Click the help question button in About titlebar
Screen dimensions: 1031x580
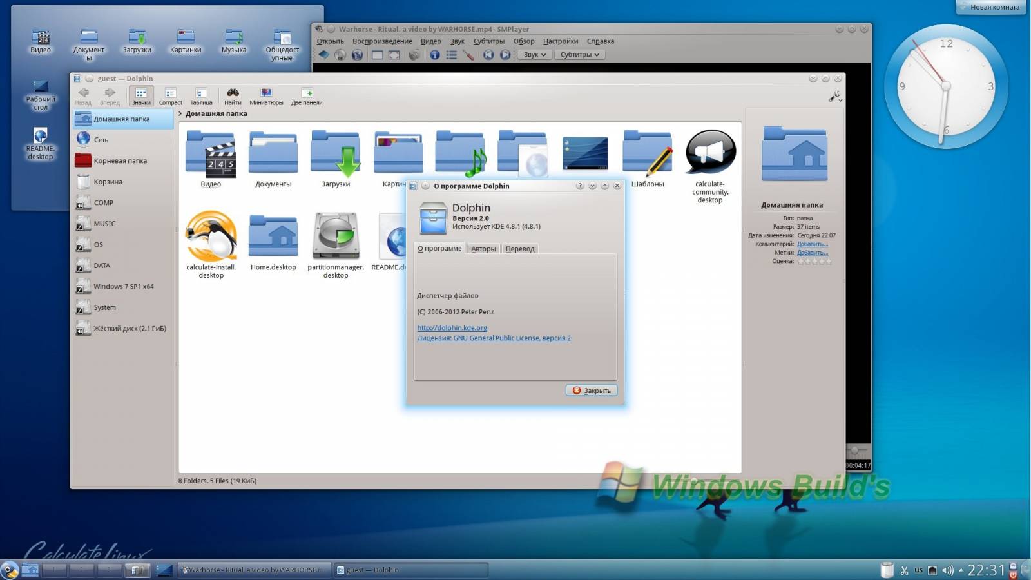tap(580, 186)
